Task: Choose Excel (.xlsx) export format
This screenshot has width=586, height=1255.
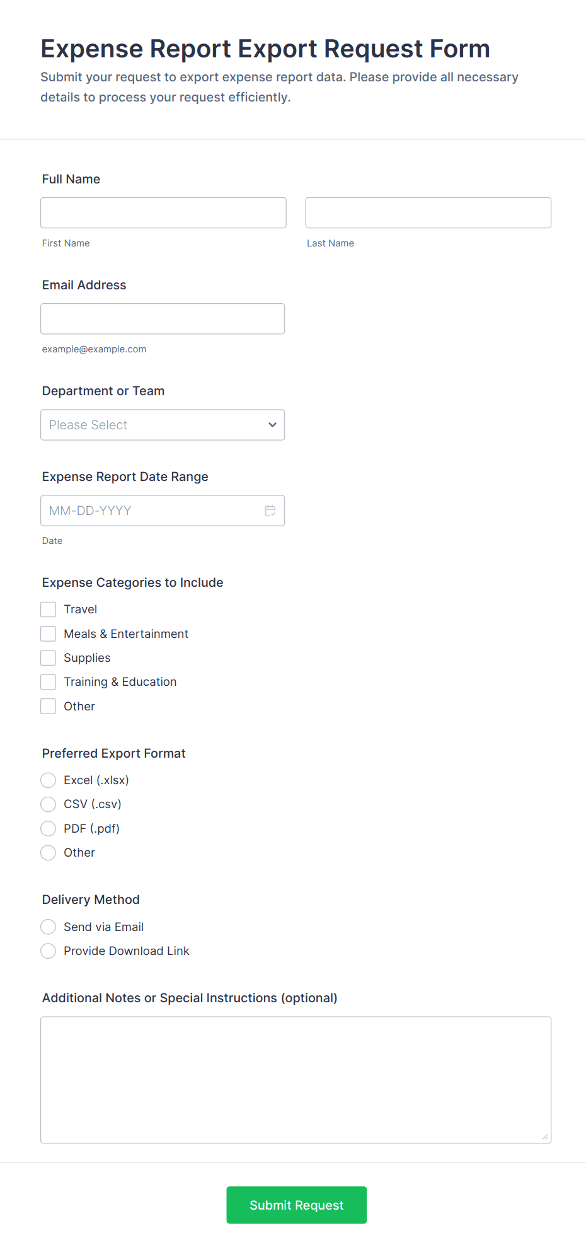Action: tap(49, 780)
